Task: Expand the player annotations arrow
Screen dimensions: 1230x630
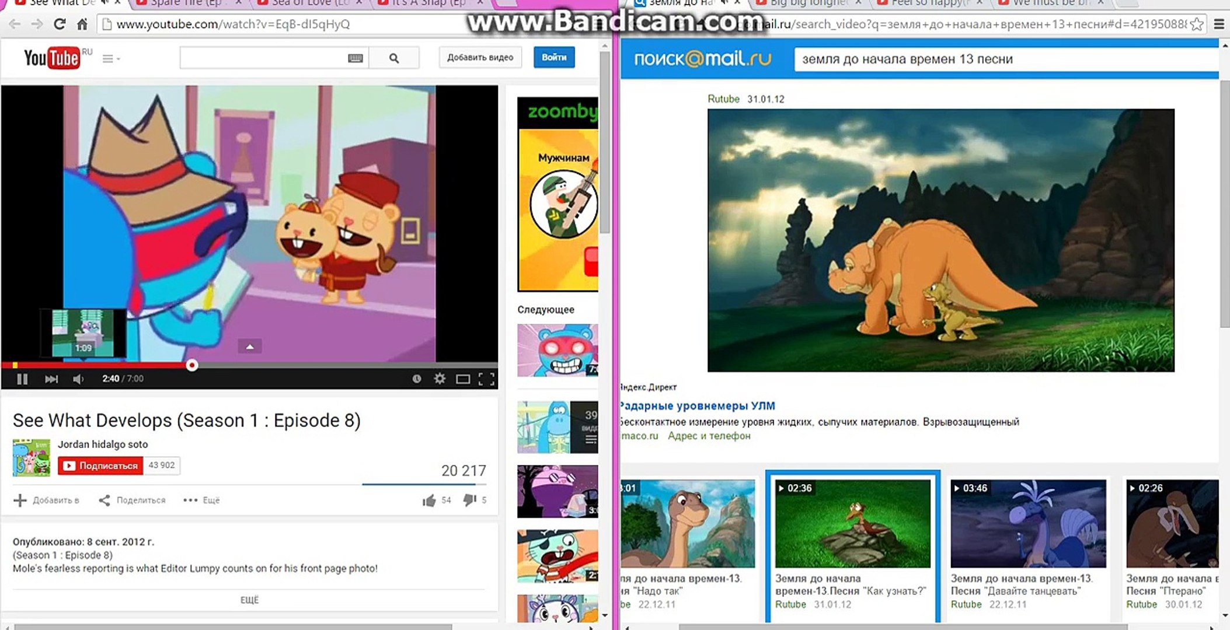Action: click(250, 346)
